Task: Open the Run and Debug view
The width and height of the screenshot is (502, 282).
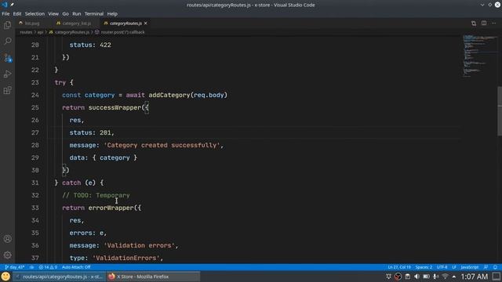Action: tap(7, 74)
